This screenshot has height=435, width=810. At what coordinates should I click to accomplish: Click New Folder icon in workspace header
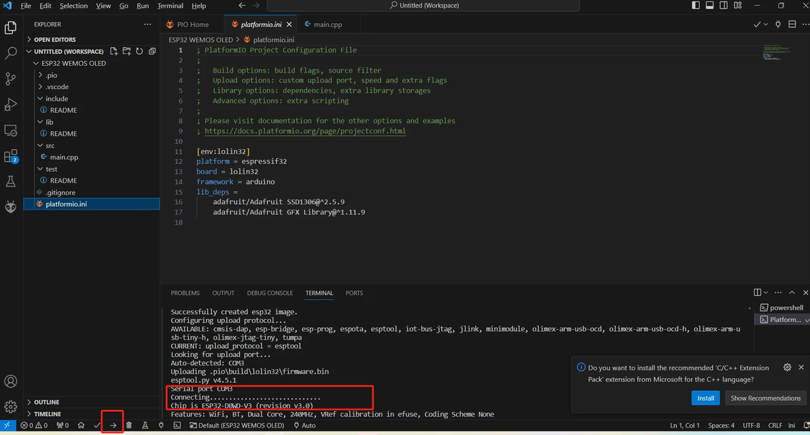[x=126, y=51]
